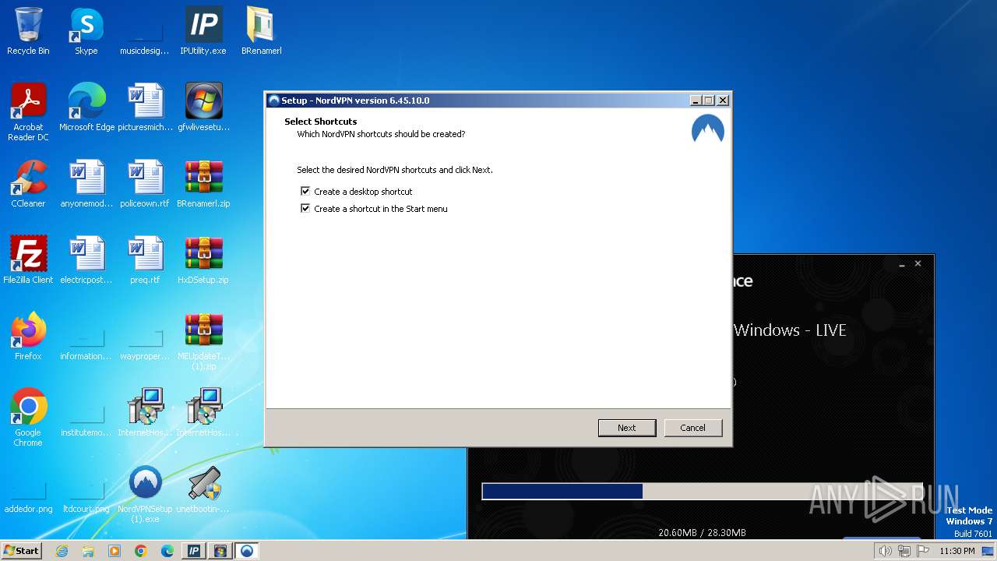
Task: Click the NordVPN logo in setup header
Action: pyautogui.click(x=708, y=129)
